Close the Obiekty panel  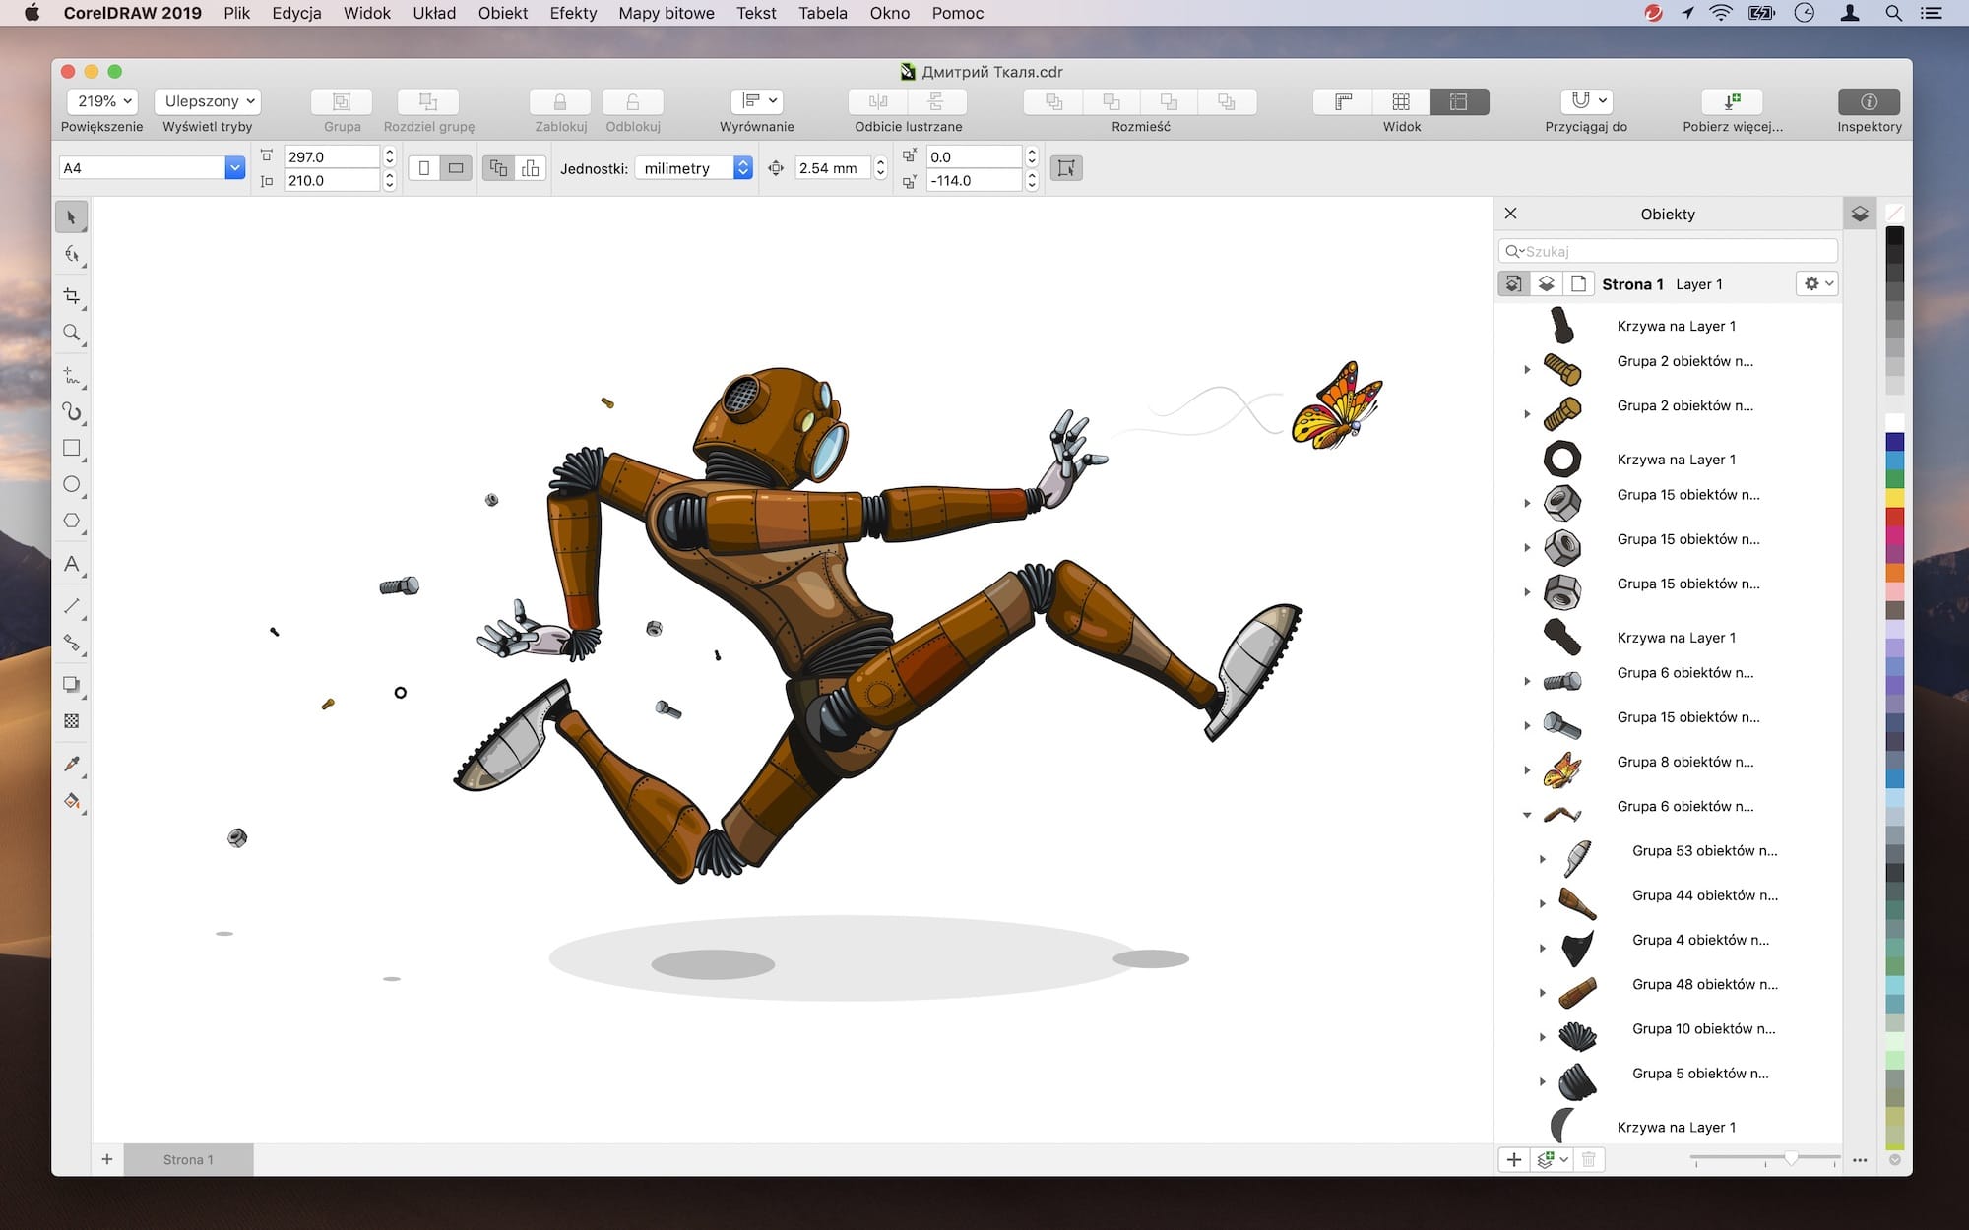(x=1510, y=214)
